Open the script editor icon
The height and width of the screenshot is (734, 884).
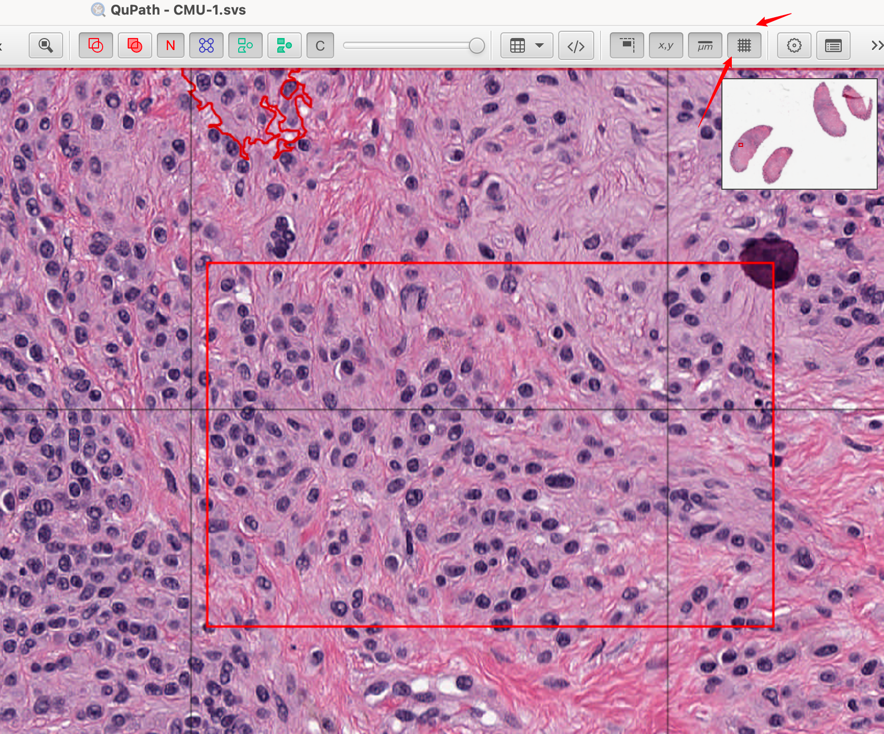(576, 46)
